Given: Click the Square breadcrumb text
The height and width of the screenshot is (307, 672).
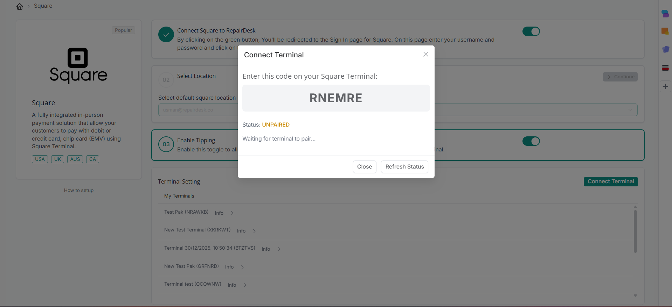Looking at the screenshot, I should click(43, 6).
